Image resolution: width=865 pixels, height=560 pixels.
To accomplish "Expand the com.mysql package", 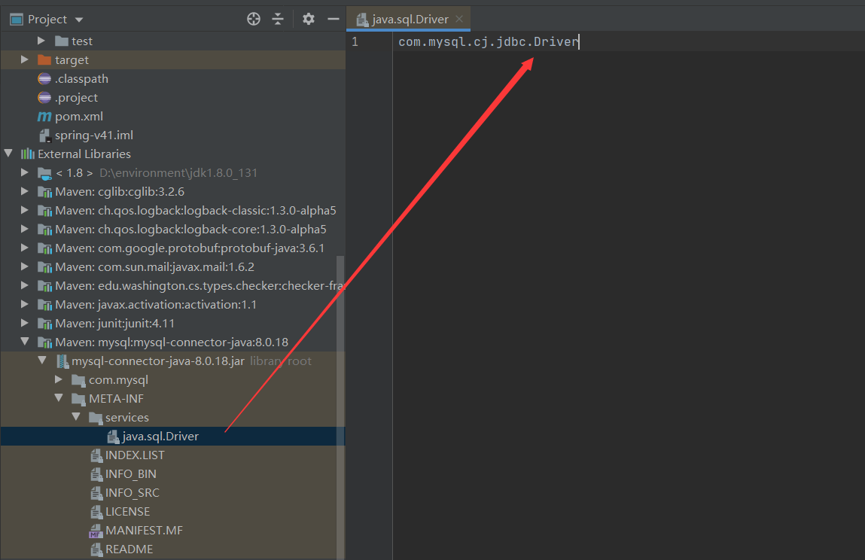I will pos(59,379).
